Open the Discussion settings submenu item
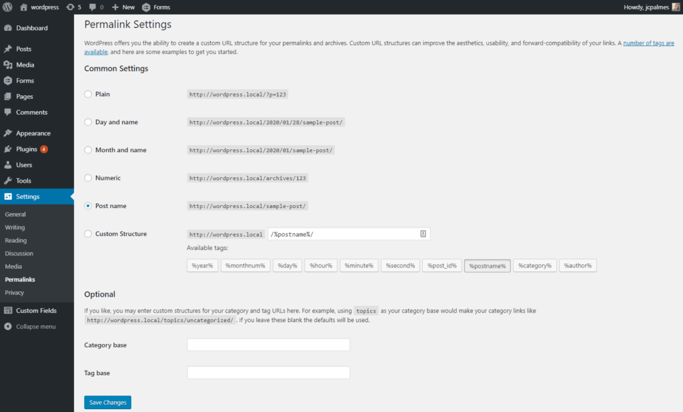This screenshot has width=683, height=412. 19,253
